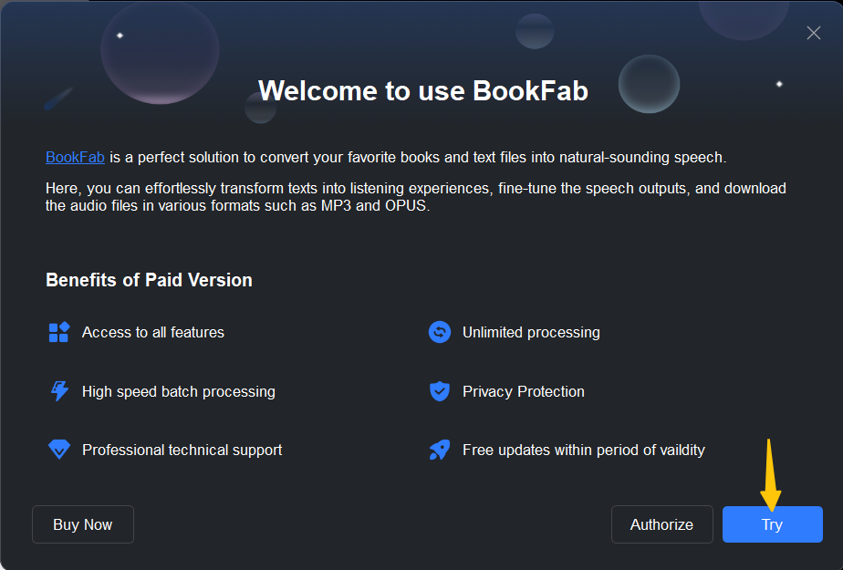843x570 pixels.
Task: Click the 'Welcome to use BookFab' heading
Action: [x=422, y=90]
